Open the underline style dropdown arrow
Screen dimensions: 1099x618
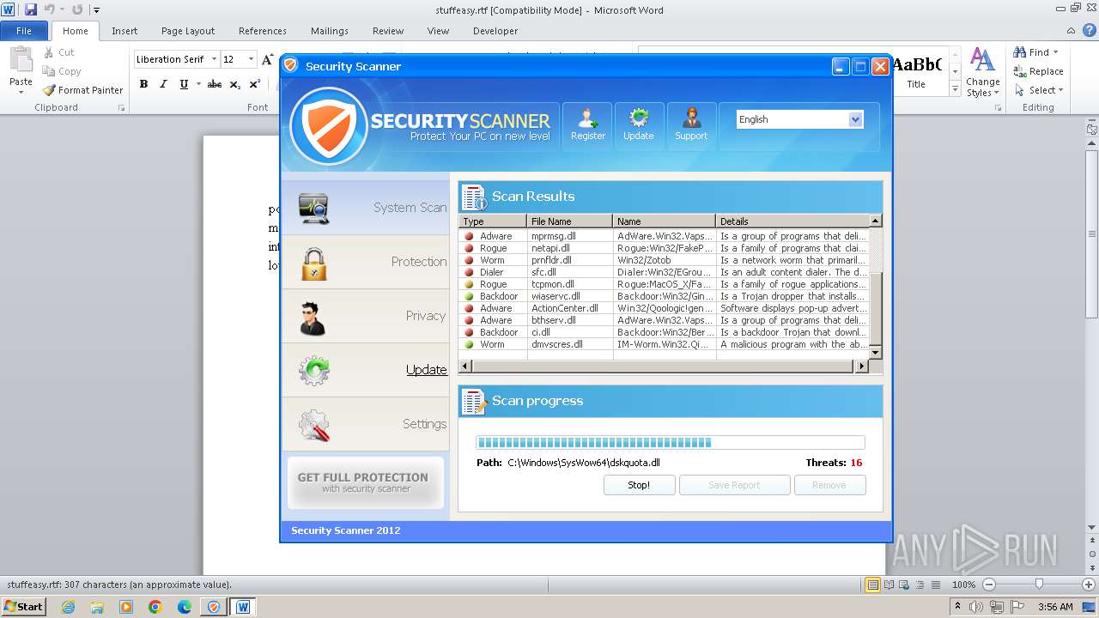[198, 84]
